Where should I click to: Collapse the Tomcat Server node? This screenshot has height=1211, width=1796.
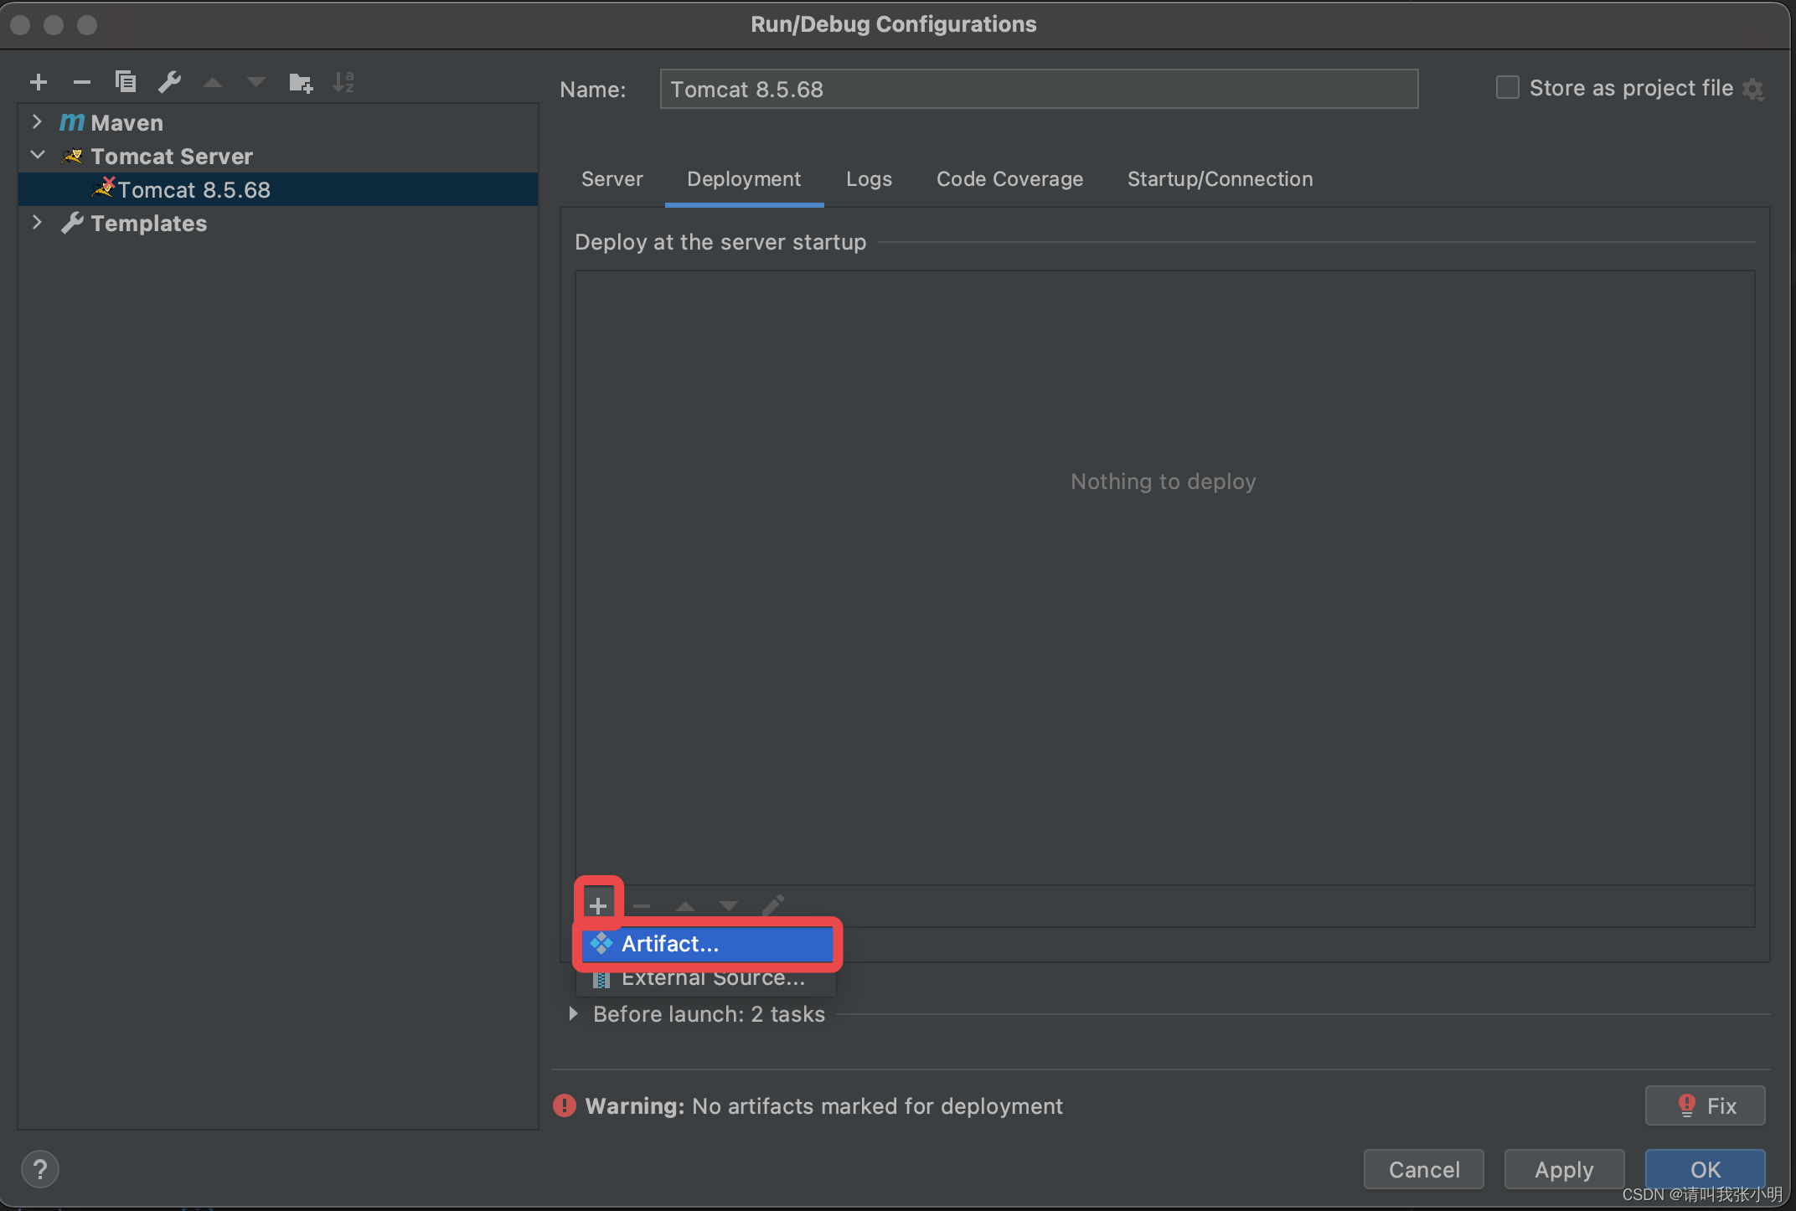pyautogui.click(x=37, y=156)
